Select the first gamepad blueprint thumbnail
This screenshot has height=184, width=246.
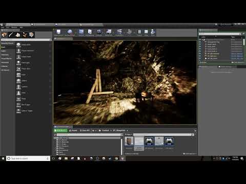click(149, 142)
